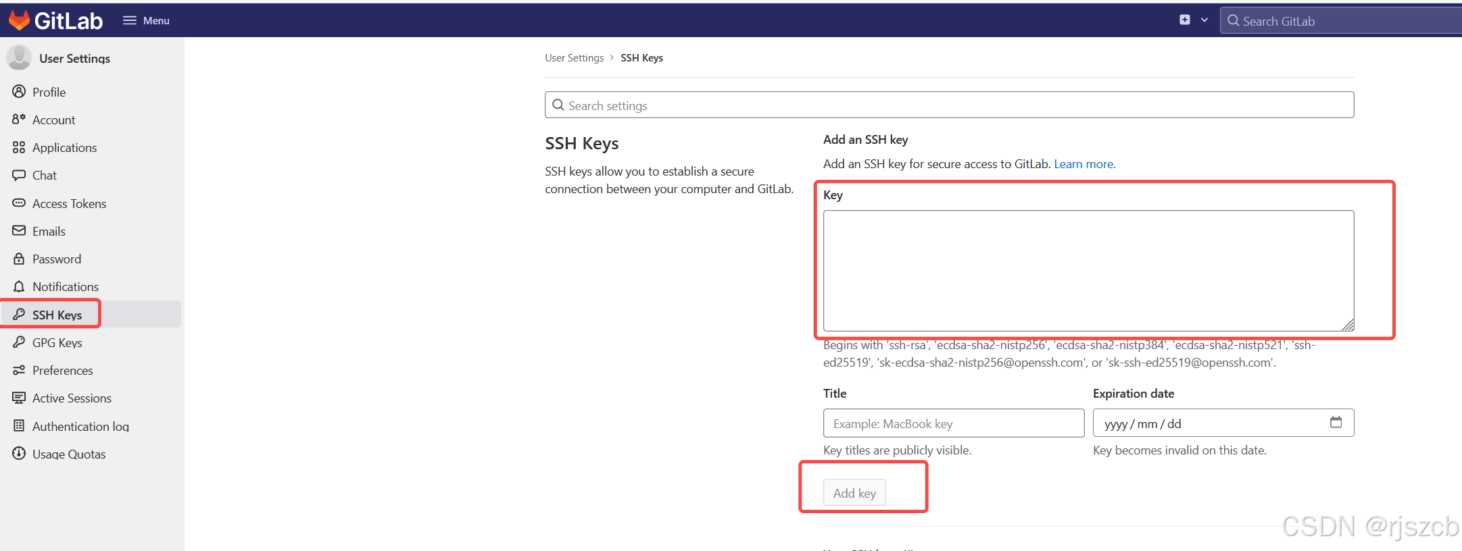Click the Password lock icon
The image size is (1462, 551).
click(19, 259)
